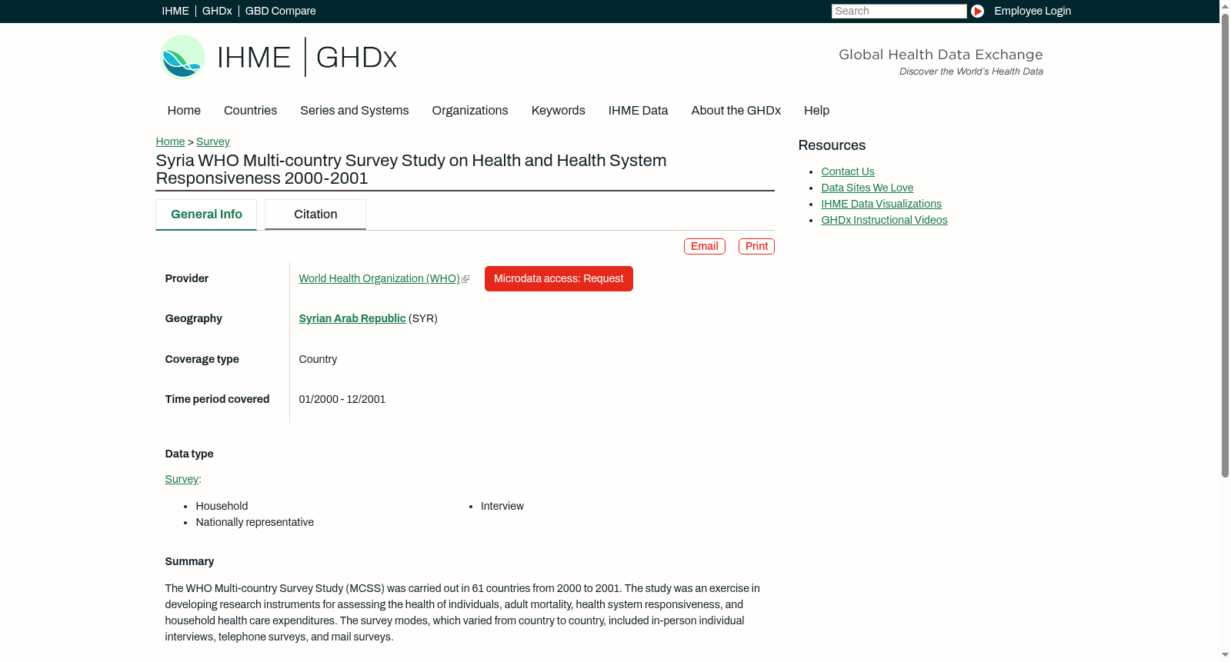The width and height of the screenshot is (1231, 662).
Task: Open the Countries menu item
Action: 250,110
